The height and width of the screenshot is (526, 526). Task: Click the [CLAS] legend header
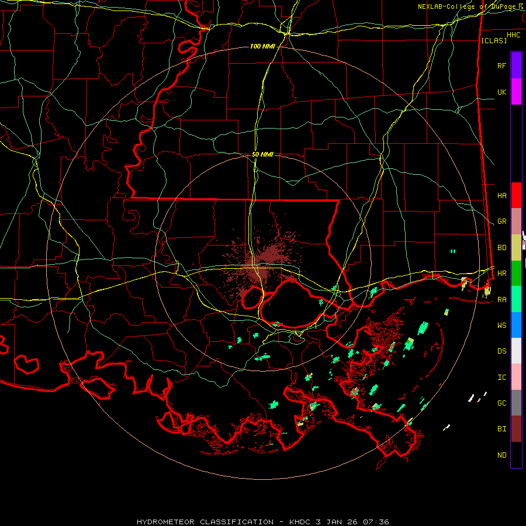494,40
